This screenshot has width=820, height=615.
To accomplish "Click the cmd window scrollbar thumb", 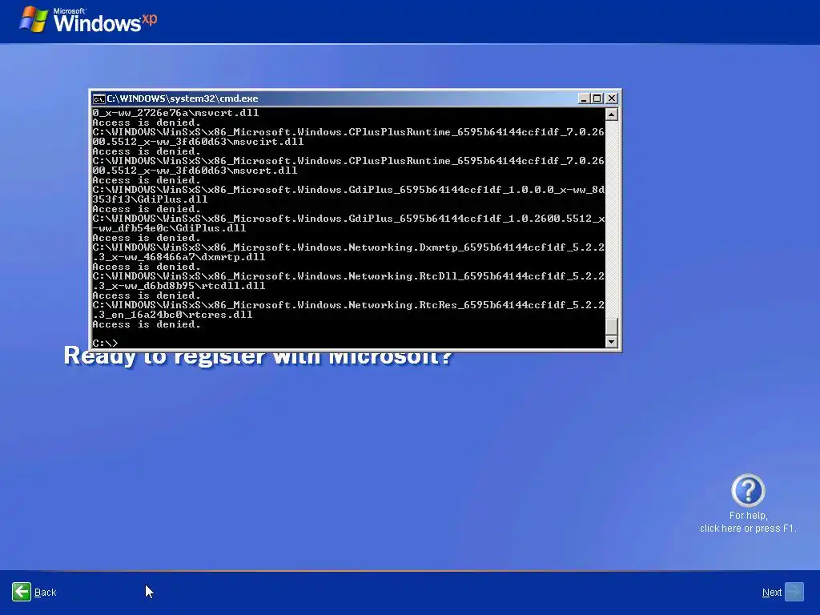I will (611, 327).
